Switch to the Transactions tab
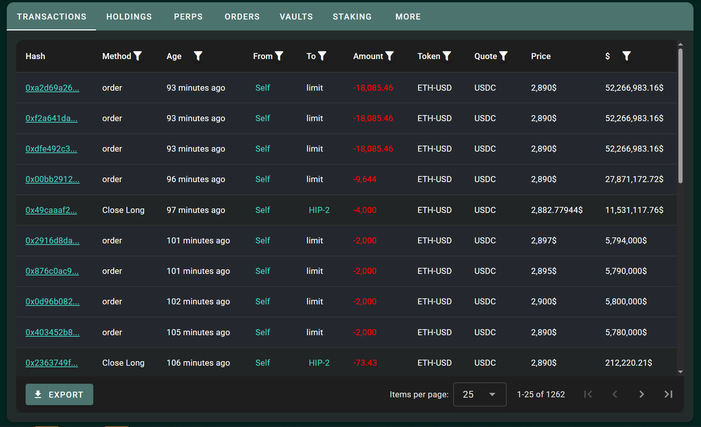This screenshot has height=427, width=701. tap(51, 17)
